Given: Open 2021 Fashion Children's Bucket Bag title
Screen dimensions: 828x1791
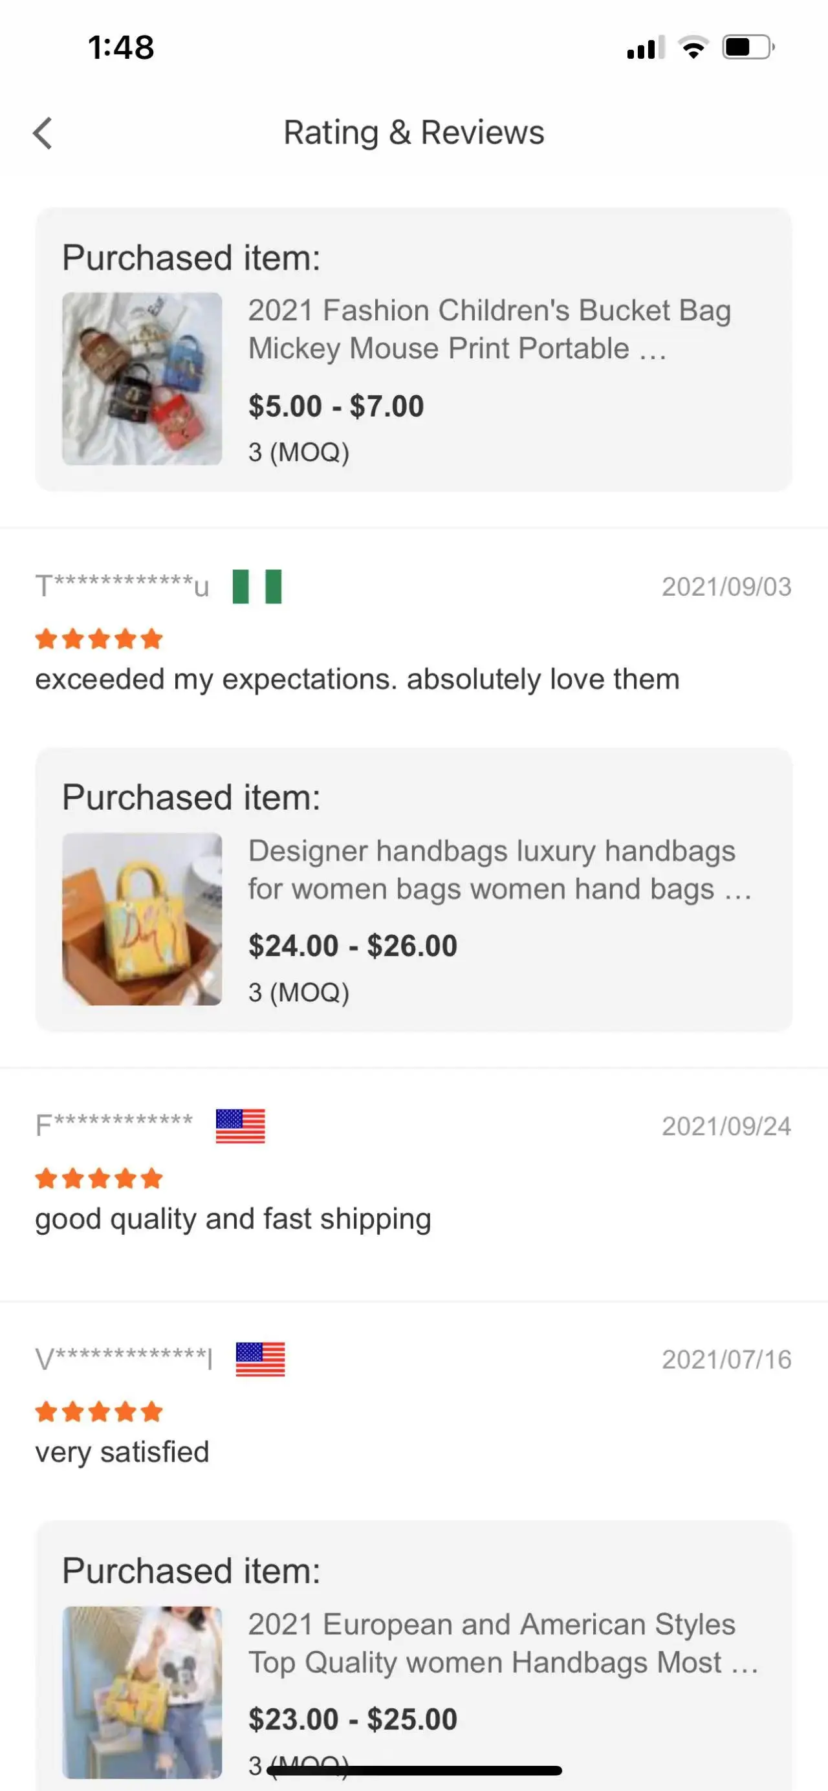Looking at the screenshot, I should click(490, 329).
